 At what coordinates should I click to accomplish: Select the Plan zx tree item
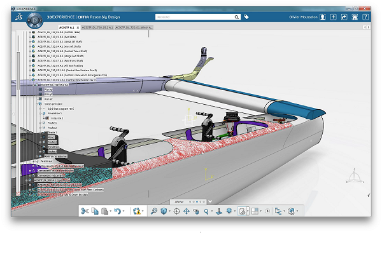coord(48,99)
